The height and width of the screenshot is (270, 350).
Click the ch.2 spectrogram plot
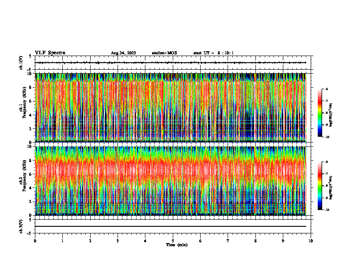click(x=171, y=181)
